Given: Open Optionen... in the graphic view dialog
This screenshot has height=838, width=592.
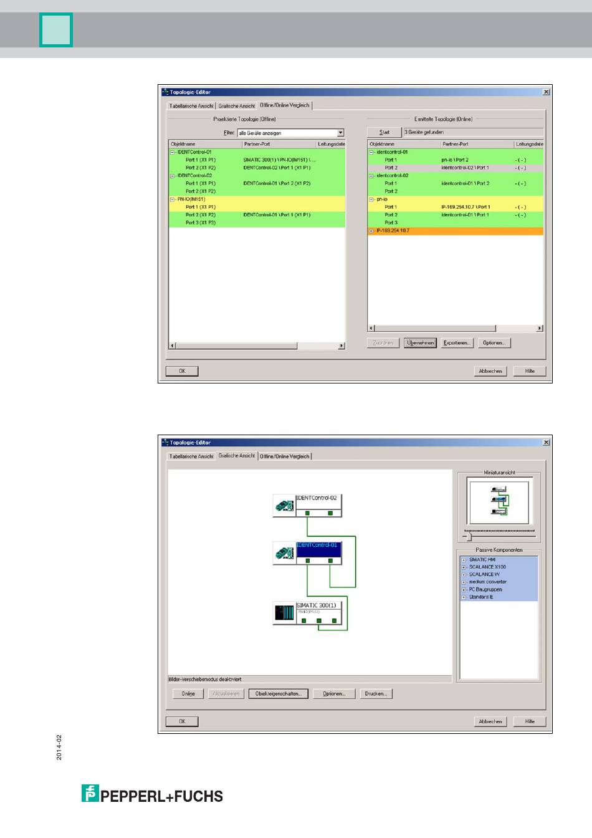Looking at the screenshot, I should click(334, 693).
